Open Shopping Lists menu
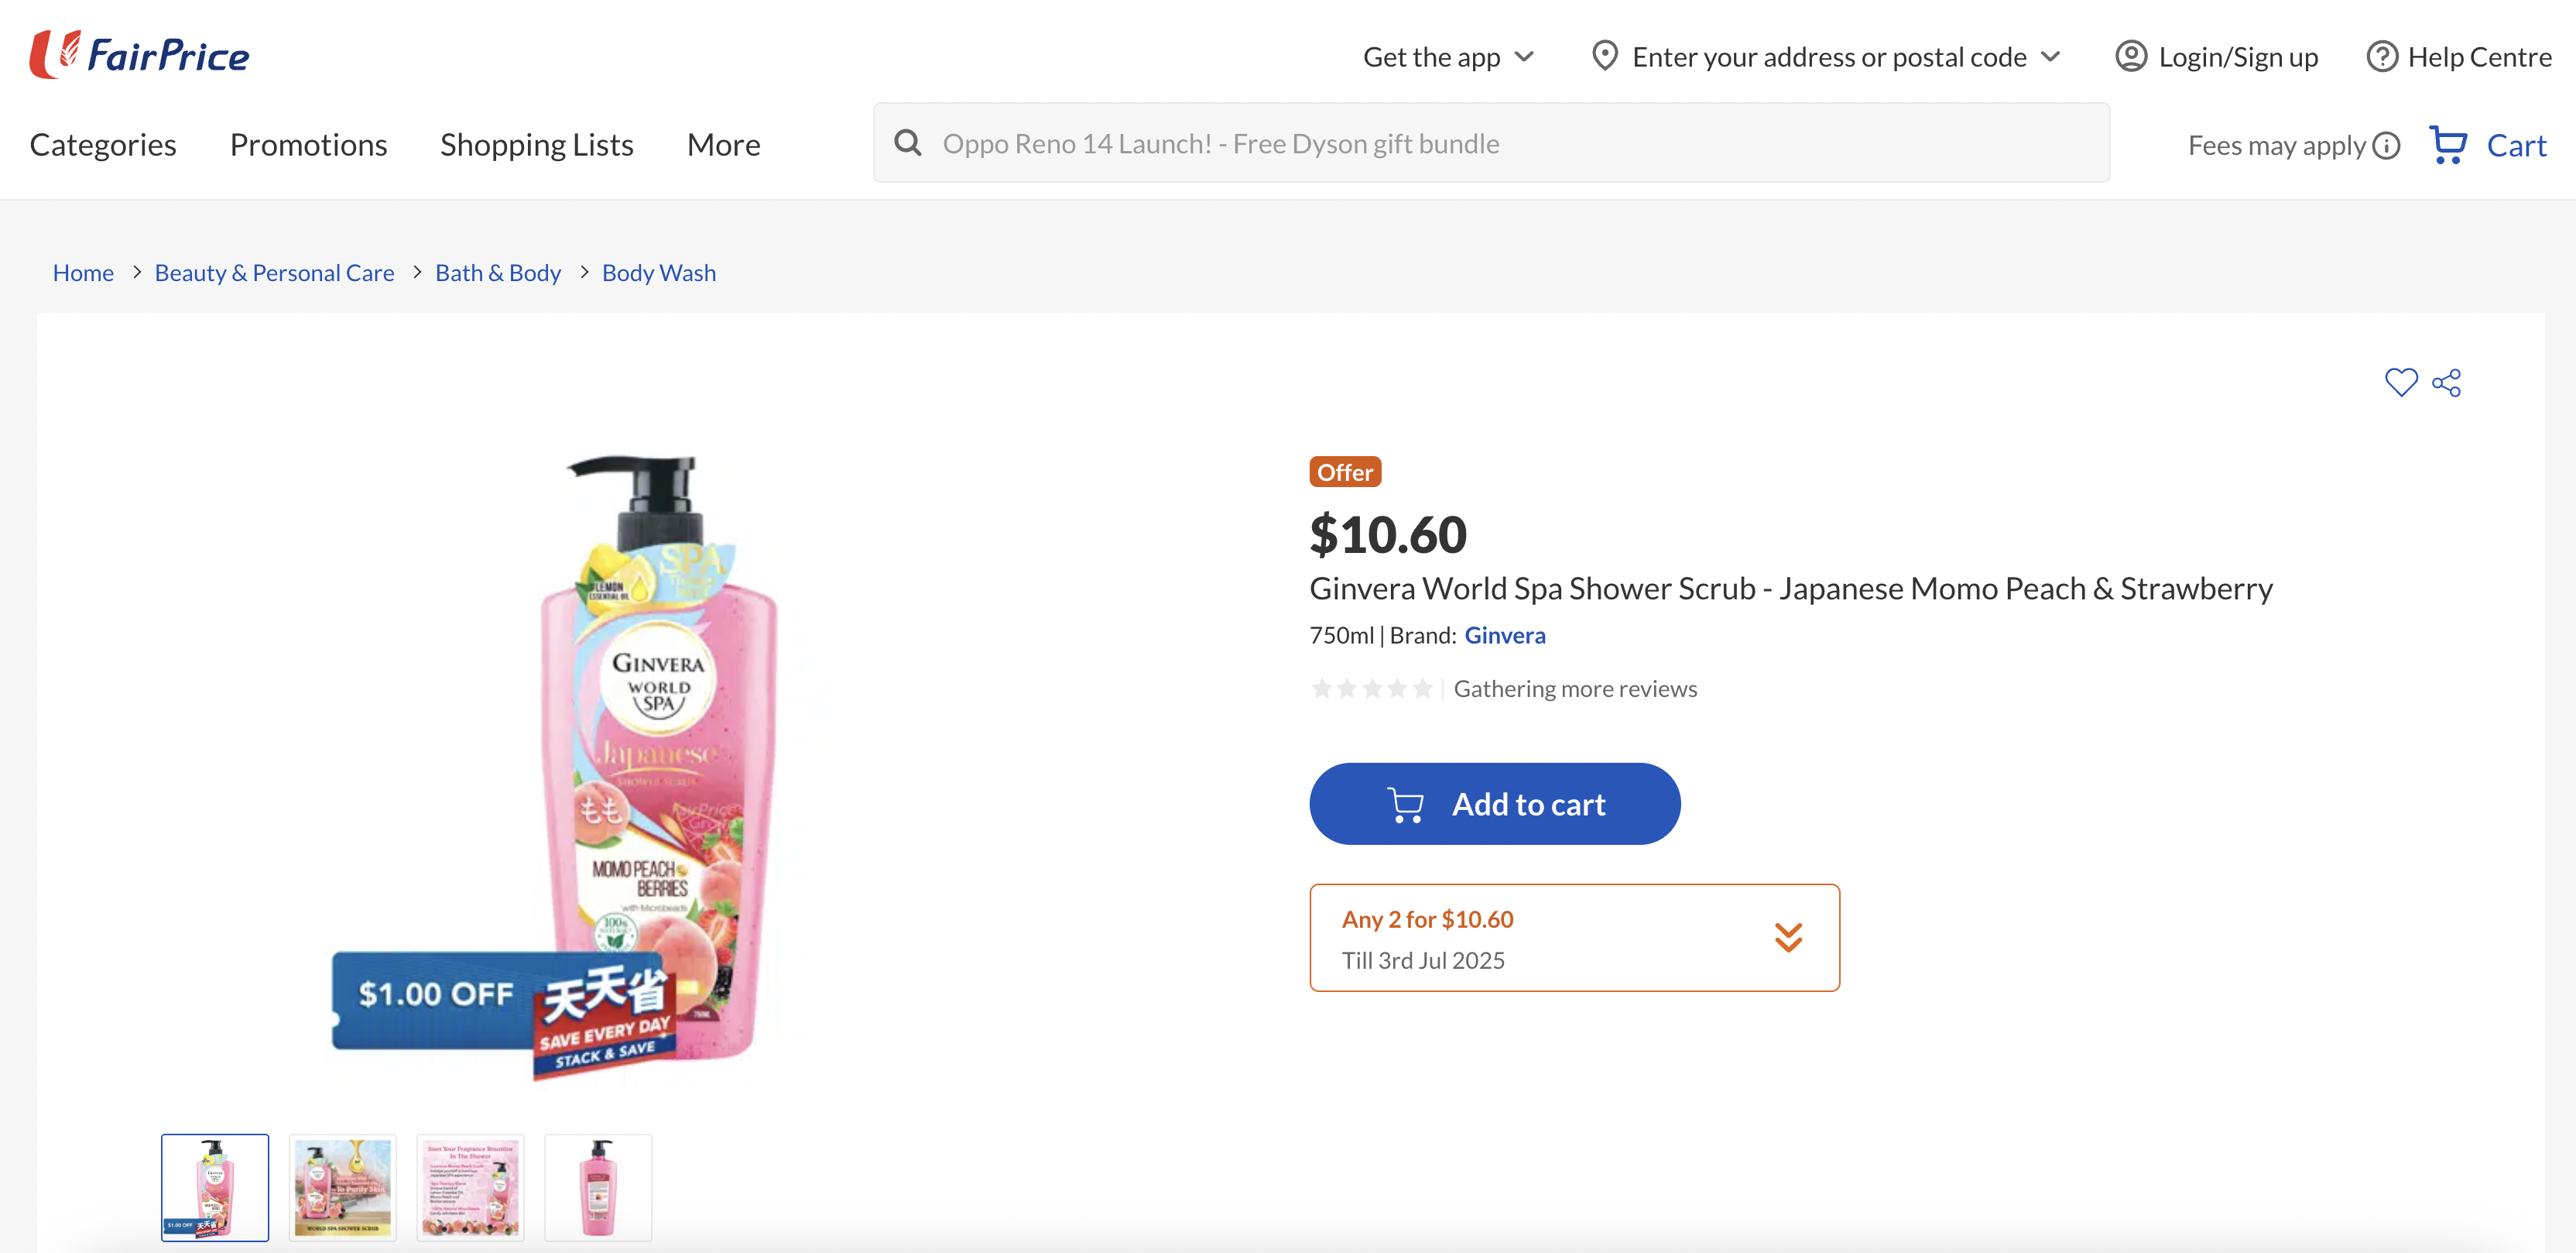This screenshot has width=2576, height=1253. (536, 145)
